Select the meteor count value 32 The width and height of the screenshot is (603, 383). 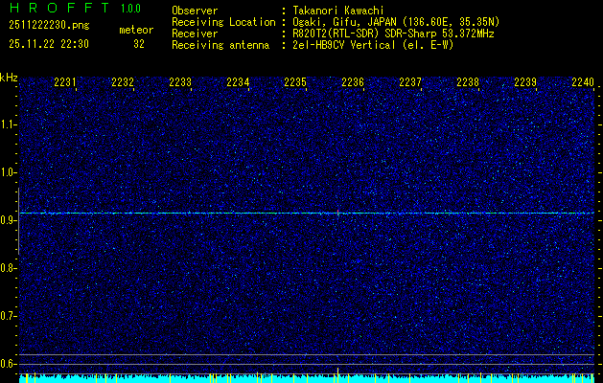139,44
